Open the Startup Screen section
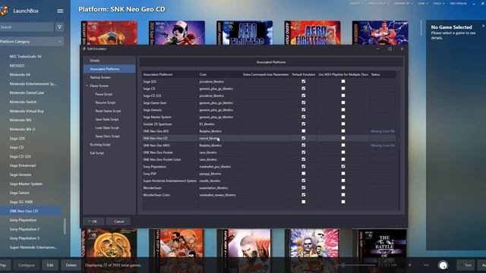Screen dimensions: 486x273 (x=100, y=77)
